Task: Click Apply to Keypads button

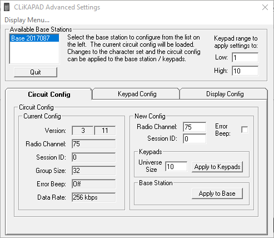Action: pos(217,167)
